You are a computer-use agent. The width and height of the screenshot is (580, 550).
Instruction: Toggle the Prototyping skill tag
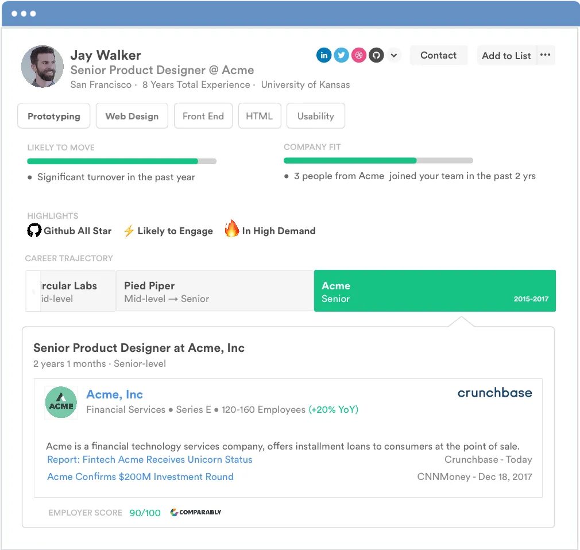54,116
